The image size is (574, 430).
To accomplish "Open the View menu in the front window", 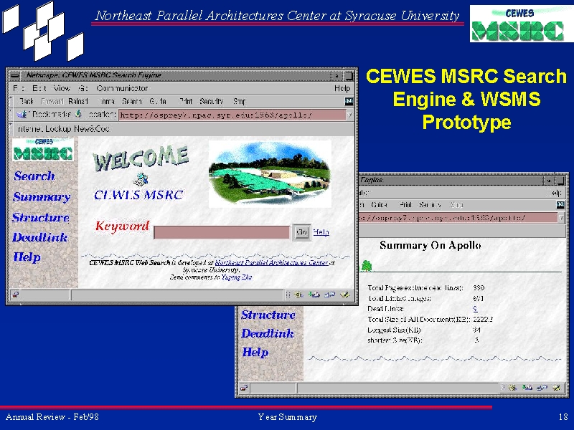I will click(x=62, y=88).
